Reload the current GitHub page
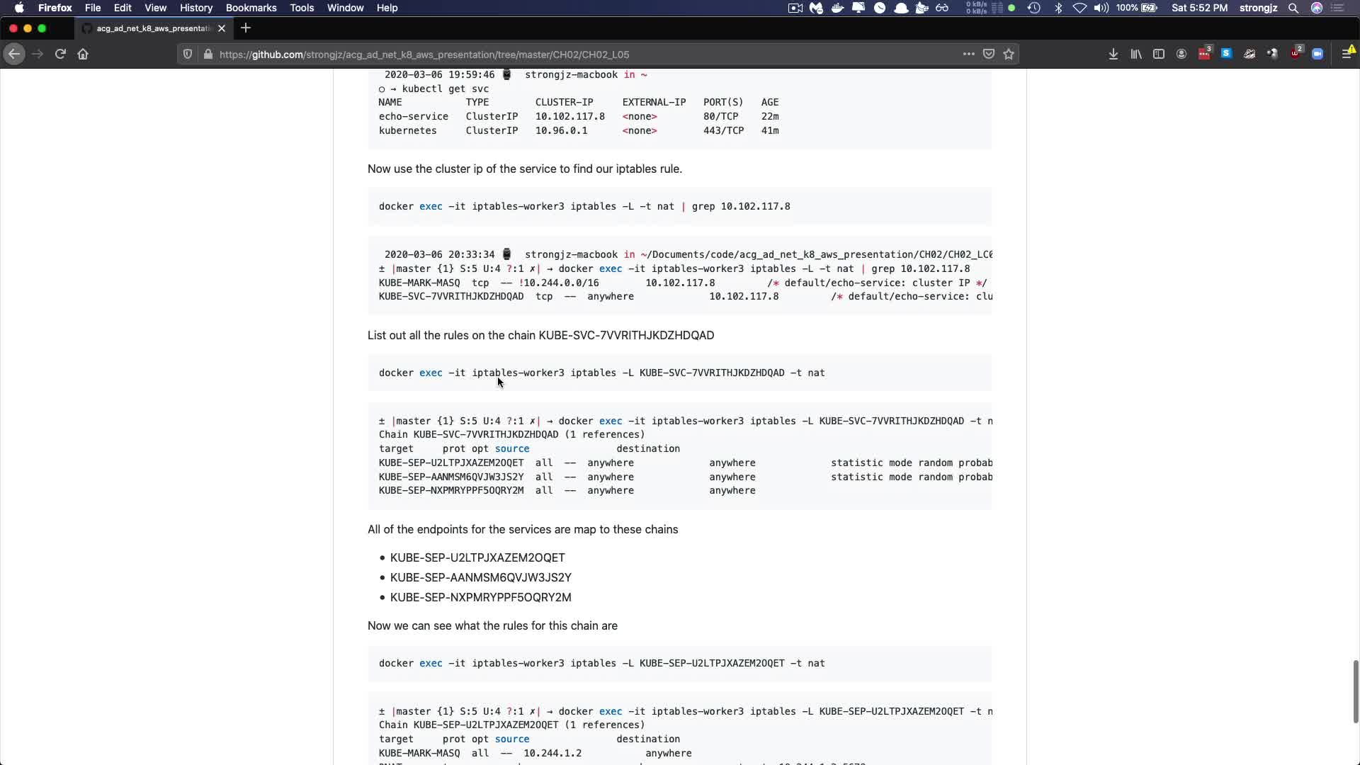The height and width of the screenshot is (765, 1360). [60, 54]
